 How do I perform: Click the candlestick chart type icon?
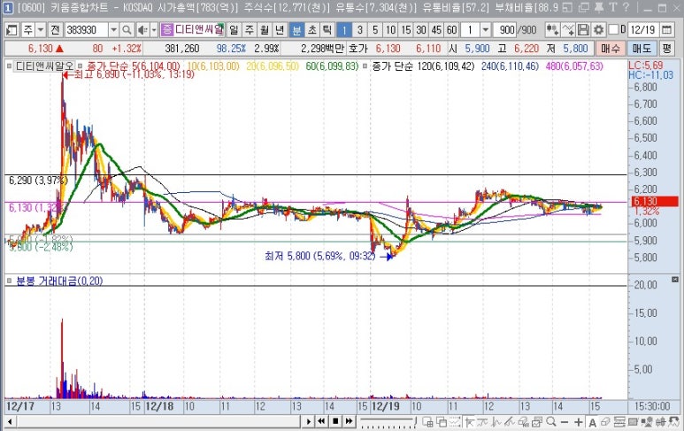click(552, 30)
